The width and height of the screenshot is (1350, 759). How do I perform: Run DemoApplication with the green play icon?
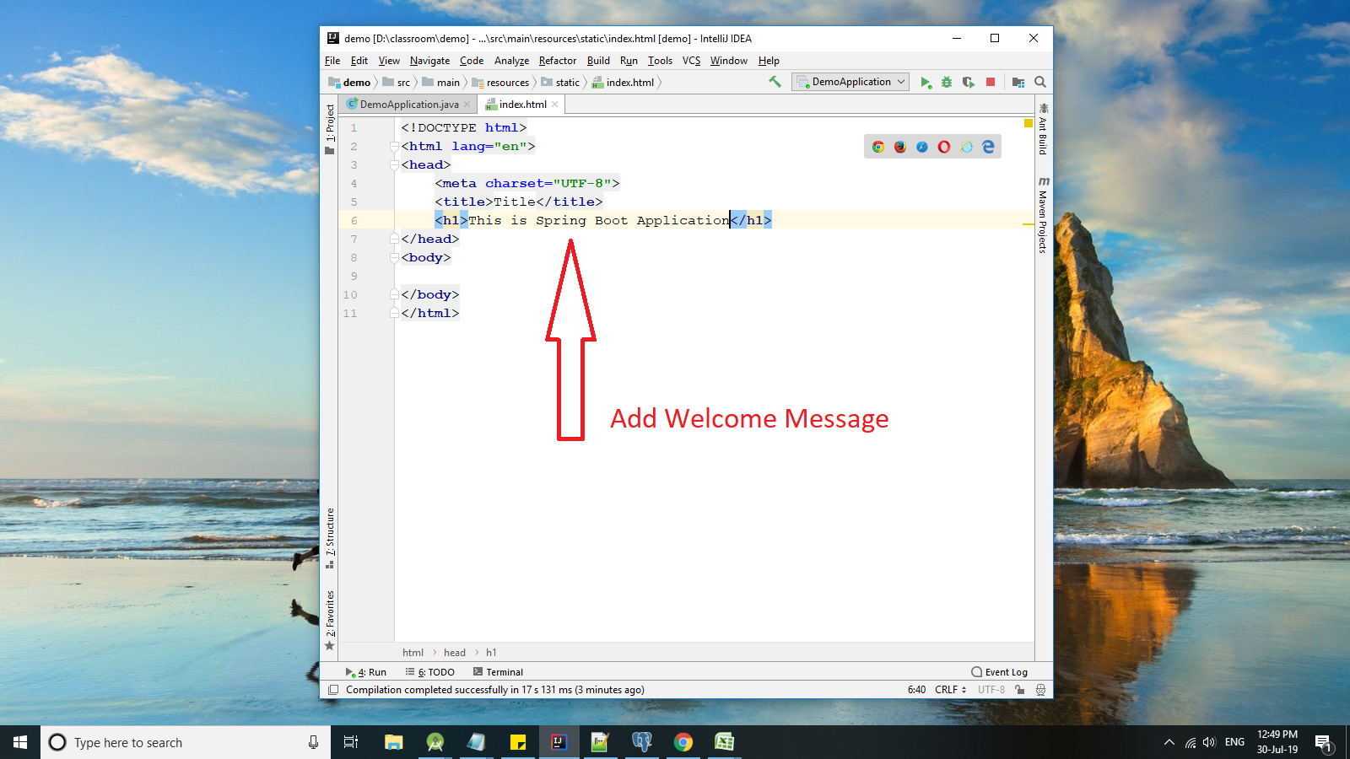926,82
